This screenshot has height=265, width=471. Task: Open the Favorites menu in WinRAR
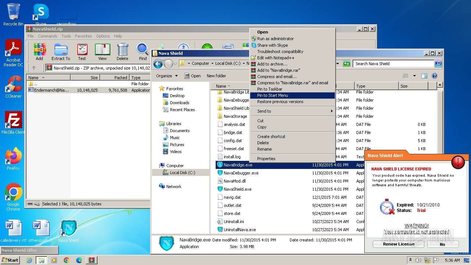coord(84,36)
